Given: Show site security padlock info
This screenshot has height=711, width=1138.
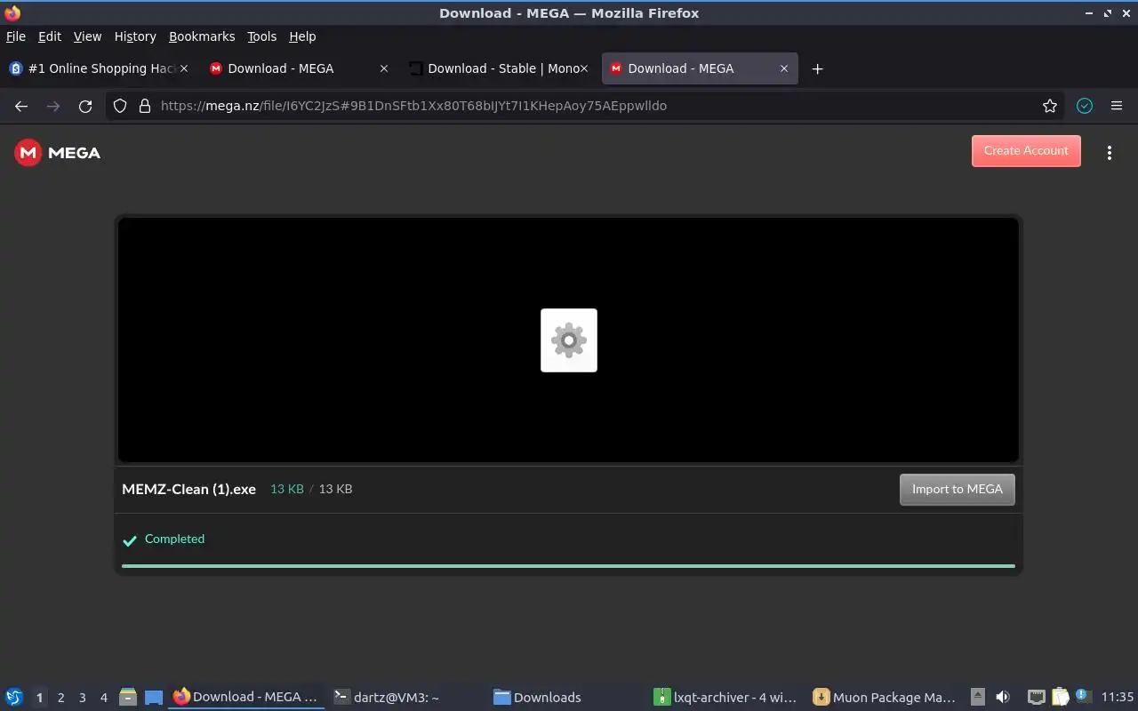Looking at the screenshot, I should point(145,106).
